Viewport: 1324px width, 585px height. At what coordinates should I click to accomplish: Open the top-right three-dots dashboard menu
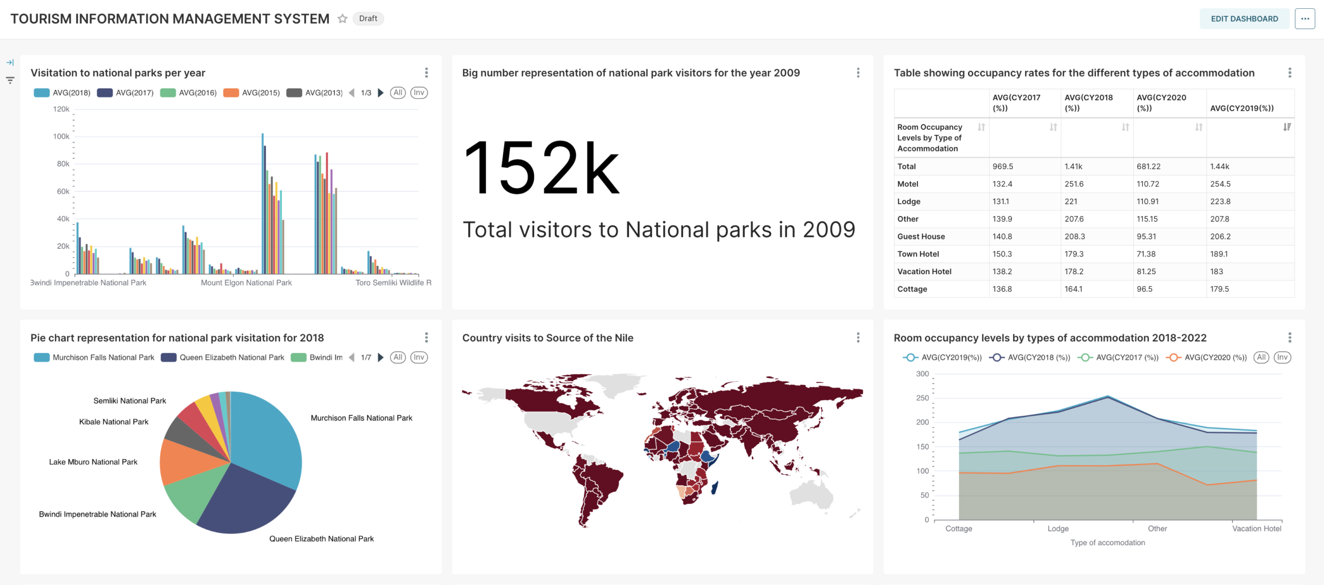1304,19
